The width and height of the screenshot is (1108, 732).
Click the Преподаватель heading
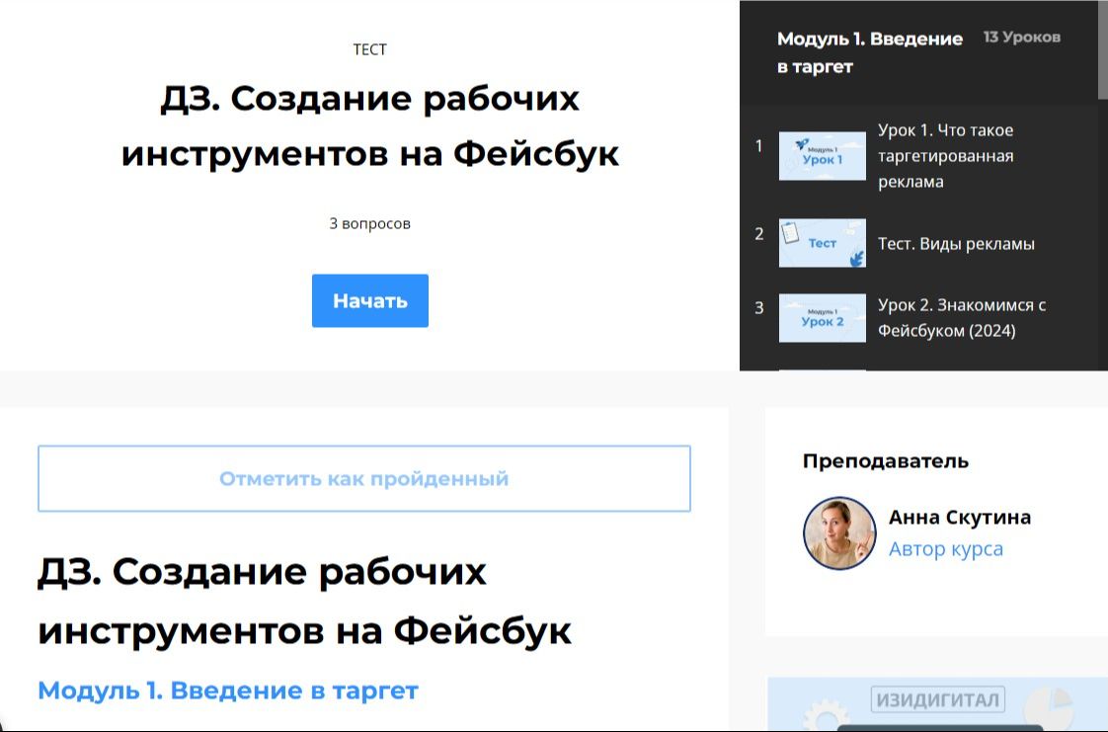(x=886, y=461)
